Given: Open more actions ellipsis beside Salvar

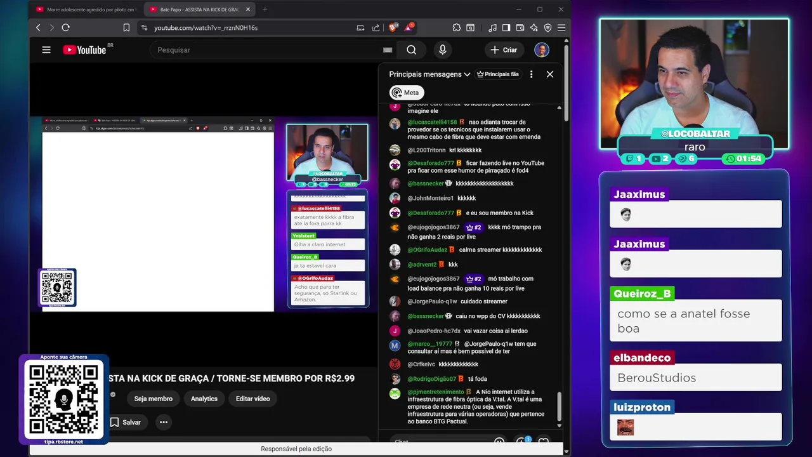Looking at the screenshot, I should point(164,422).
